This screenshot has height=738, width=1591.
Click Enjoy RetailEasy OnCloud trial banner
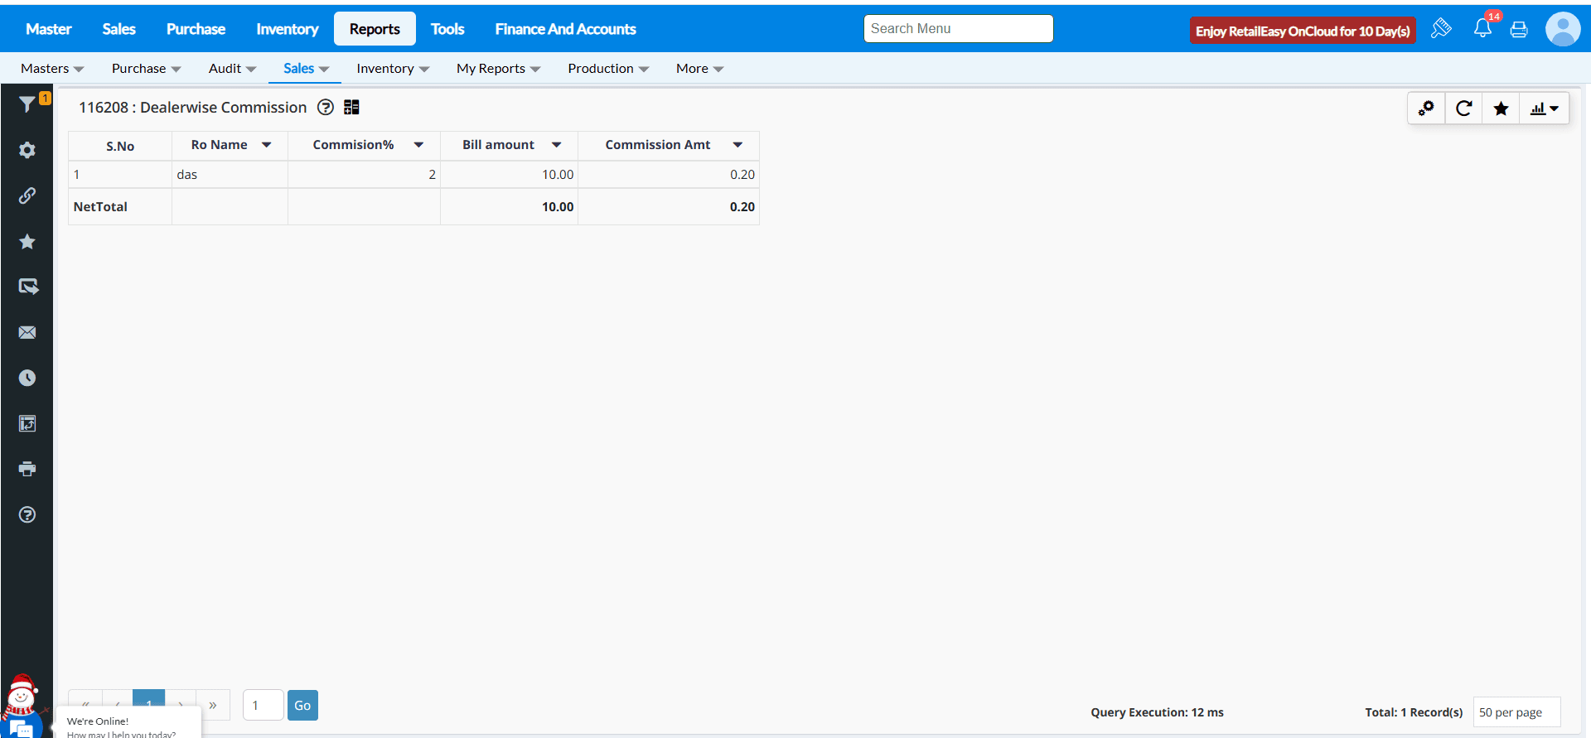pyautogui.click(x=1303, y=31)
